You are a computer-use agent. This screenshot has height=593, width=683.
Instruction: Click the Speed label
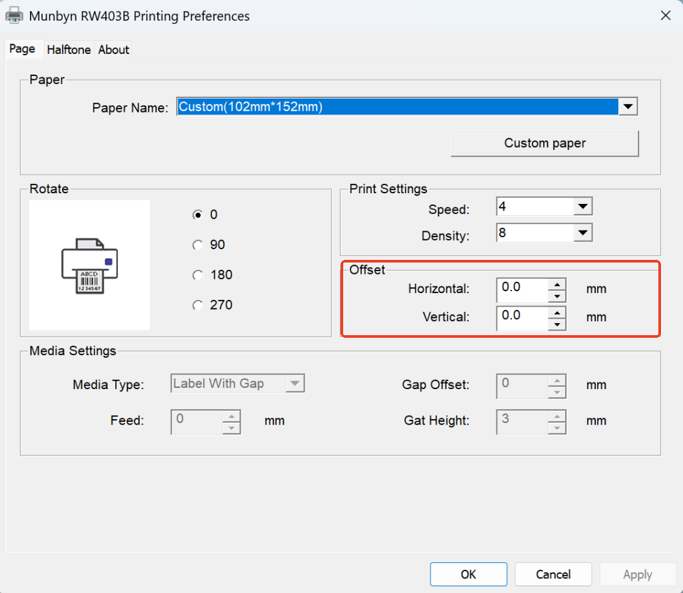coord(448,210)
